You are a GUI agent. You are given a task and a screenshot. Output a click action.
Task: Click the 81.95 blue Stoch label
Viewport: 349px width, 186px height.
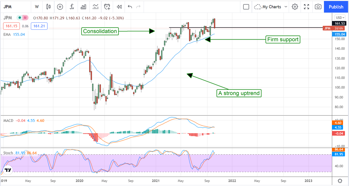coord(338,153)
